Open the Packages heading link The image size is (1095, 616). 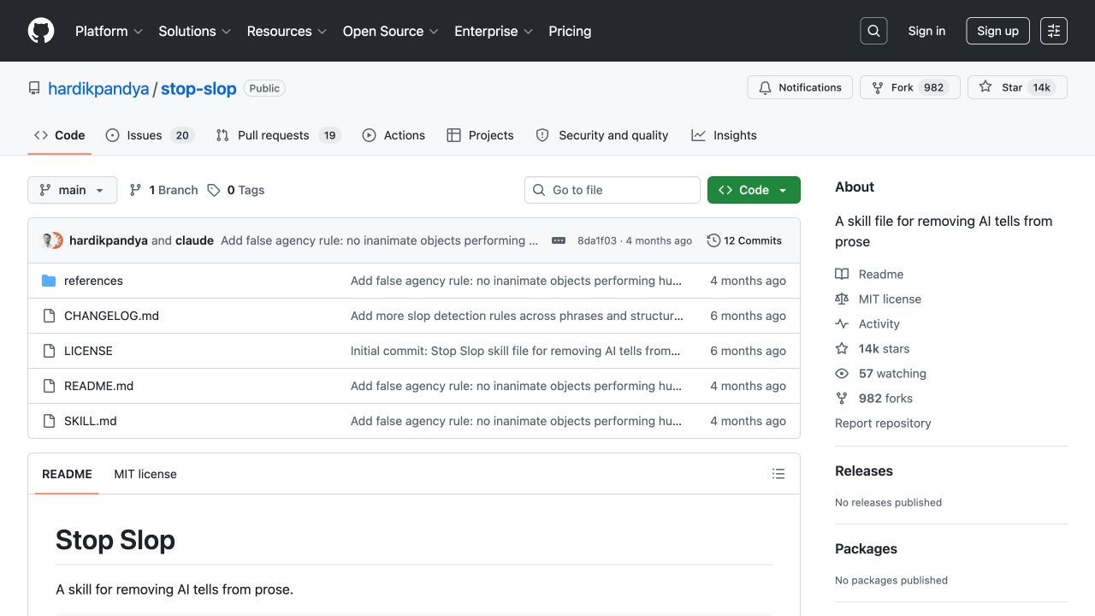click(866, 548)
